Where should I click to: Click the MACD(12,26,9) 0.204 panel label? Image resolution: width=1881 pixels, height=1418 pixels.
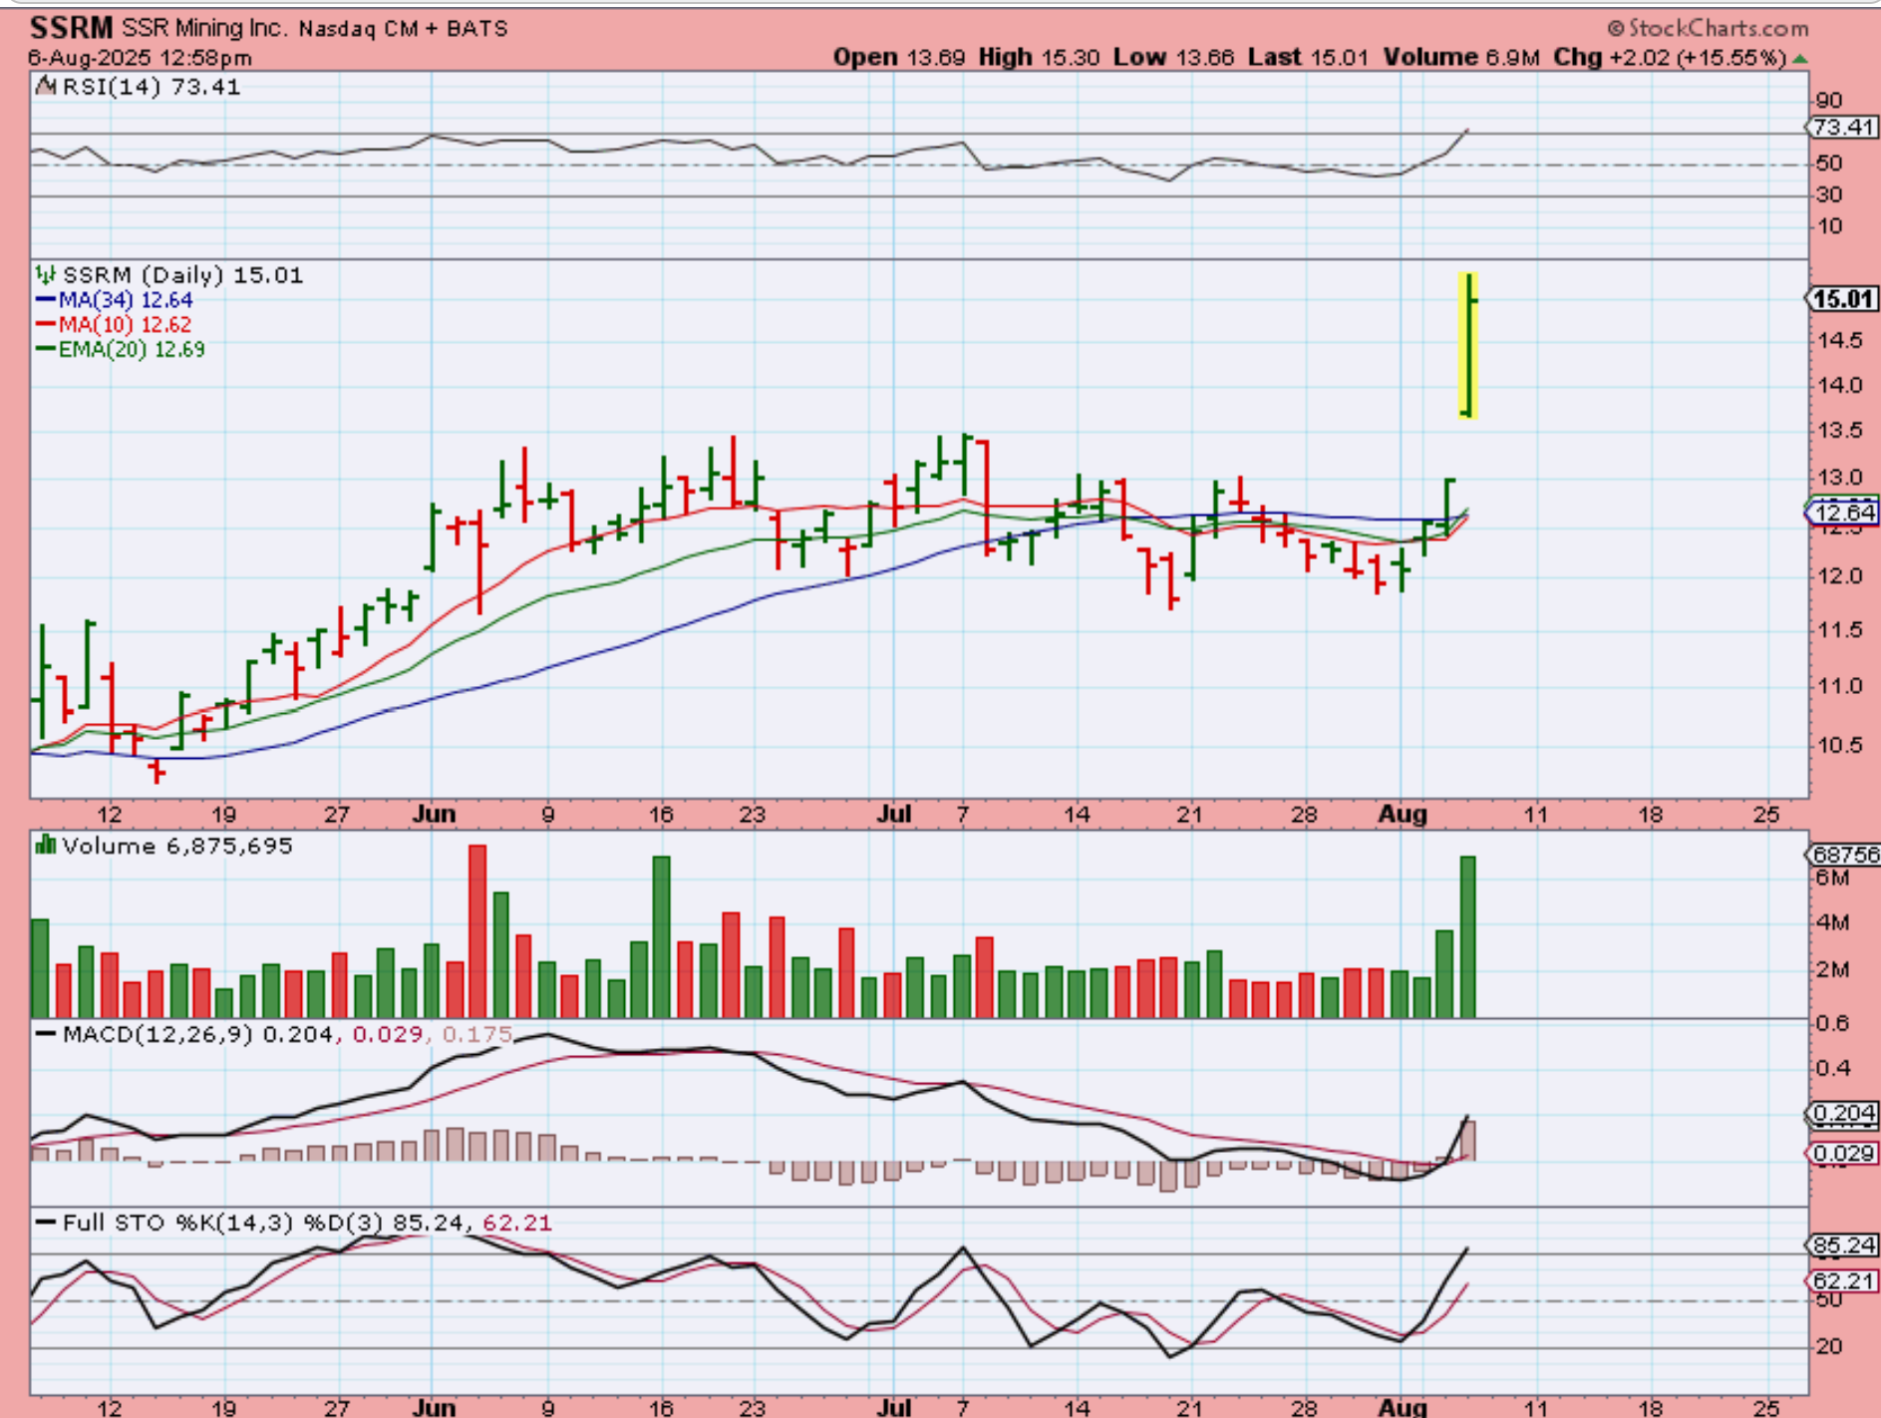click(x=197, y=1035)
